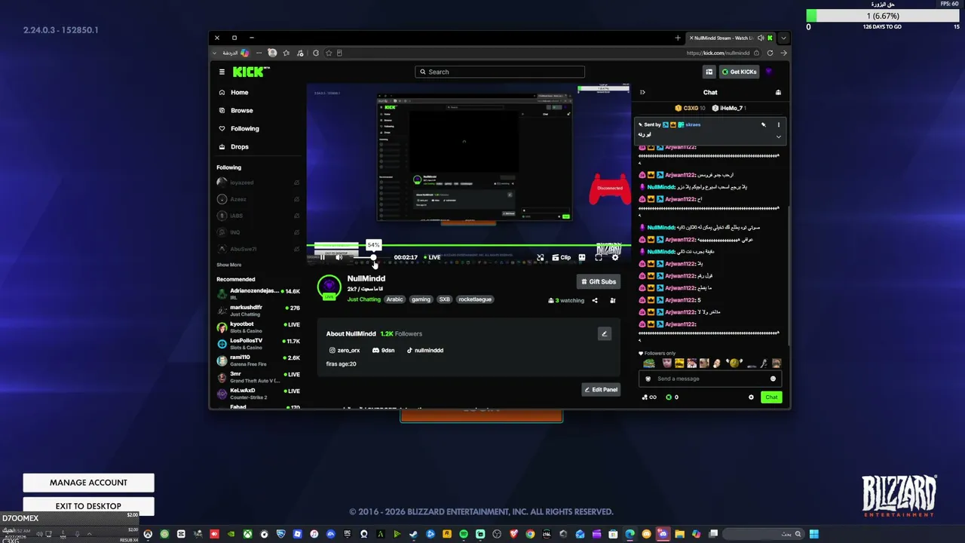The image size is (965, 543).
Task: Open a new browser tab
Action: (678, 38)
